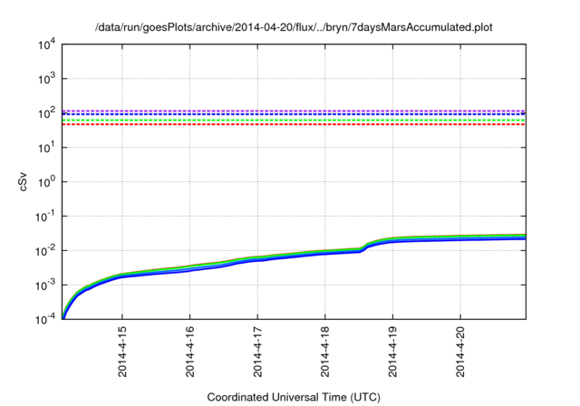This screenshot has width=580, height=406.
Task: Click the 10^4 y-axis tick label
Action: [x=46, y=45]
